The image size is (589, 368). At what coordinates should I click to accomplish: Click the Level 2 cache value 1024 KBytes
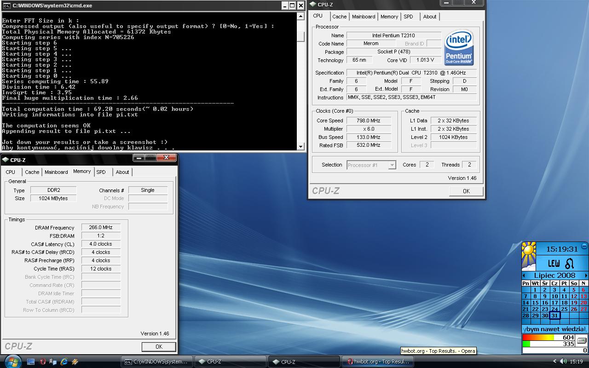[x=453, y=137]
